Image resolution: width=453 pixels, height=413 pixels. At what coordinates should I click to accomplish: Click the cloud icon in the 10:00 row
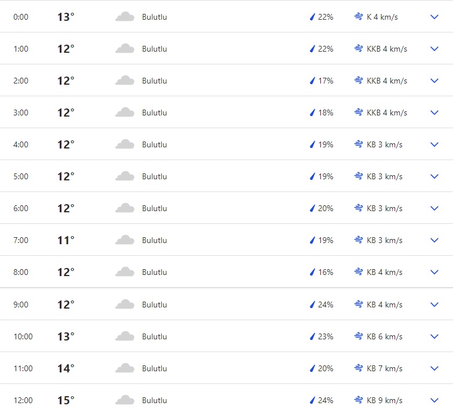(125, 336)
